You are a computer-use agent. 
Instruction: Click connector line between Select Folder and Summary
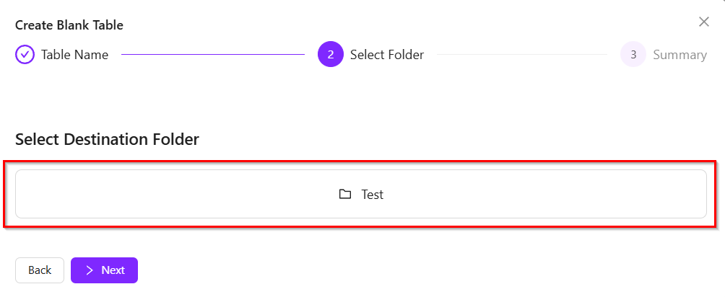pos(521,55)
